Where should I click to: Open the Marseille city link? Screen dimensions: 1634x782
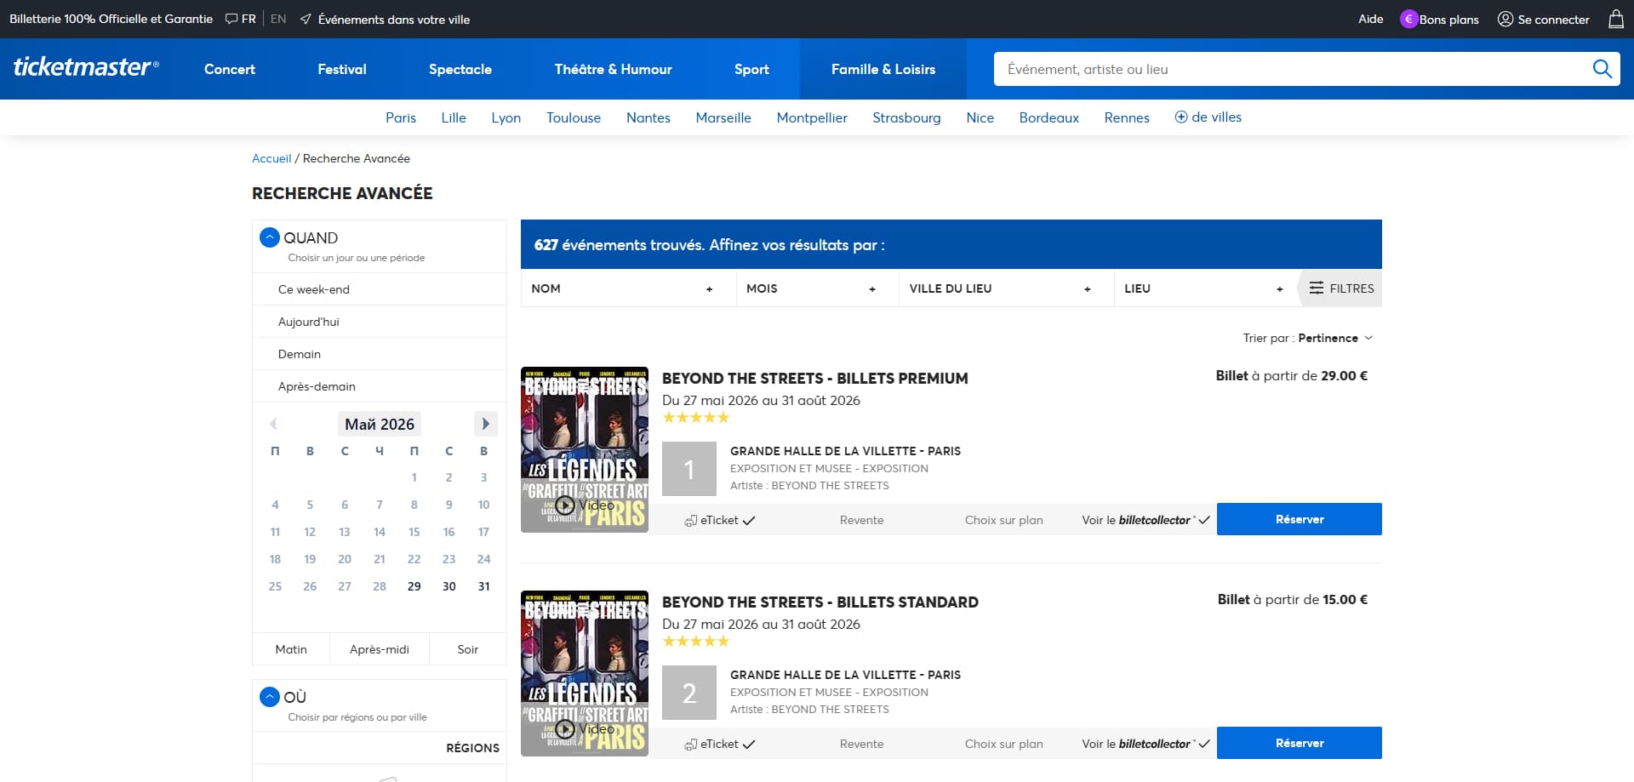(x=723, y=117)
